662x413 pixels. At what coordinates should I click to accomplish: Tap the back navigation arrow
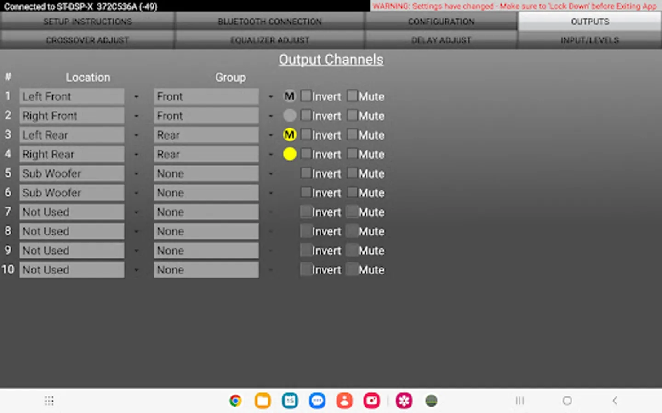615,401
